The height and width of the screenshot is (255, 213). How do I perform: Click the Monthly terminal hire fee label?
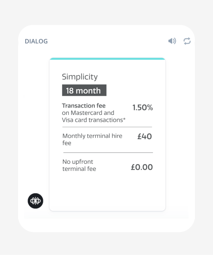92,136
